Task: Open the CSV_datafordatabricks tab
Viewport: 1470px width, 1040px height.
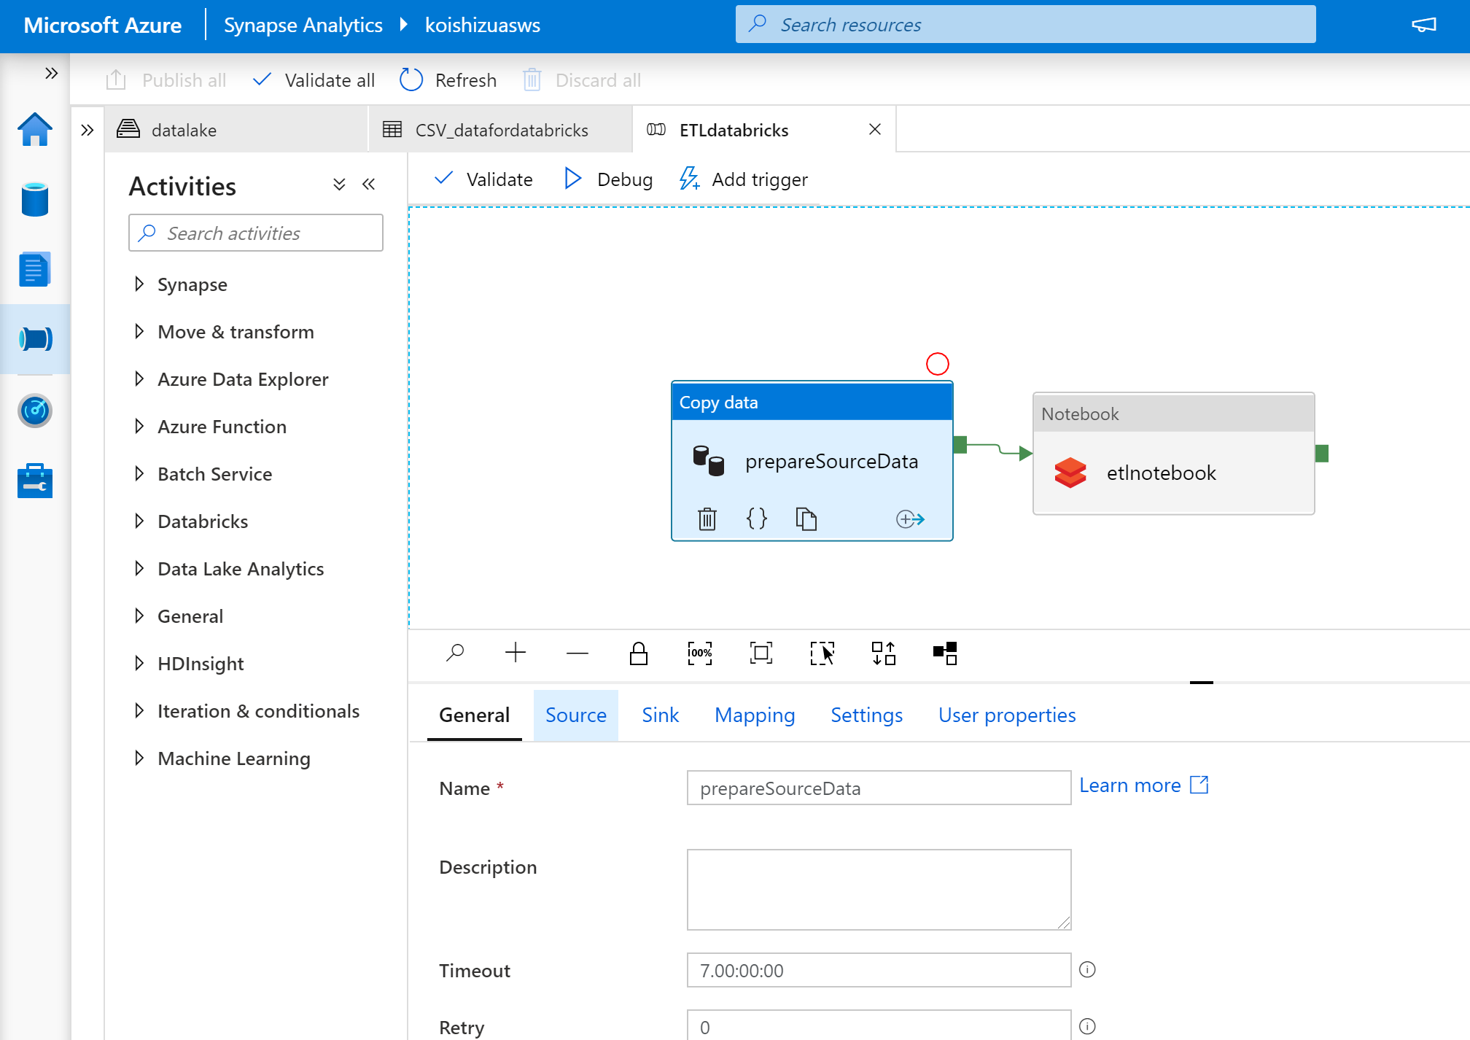Action: [501, 131]
